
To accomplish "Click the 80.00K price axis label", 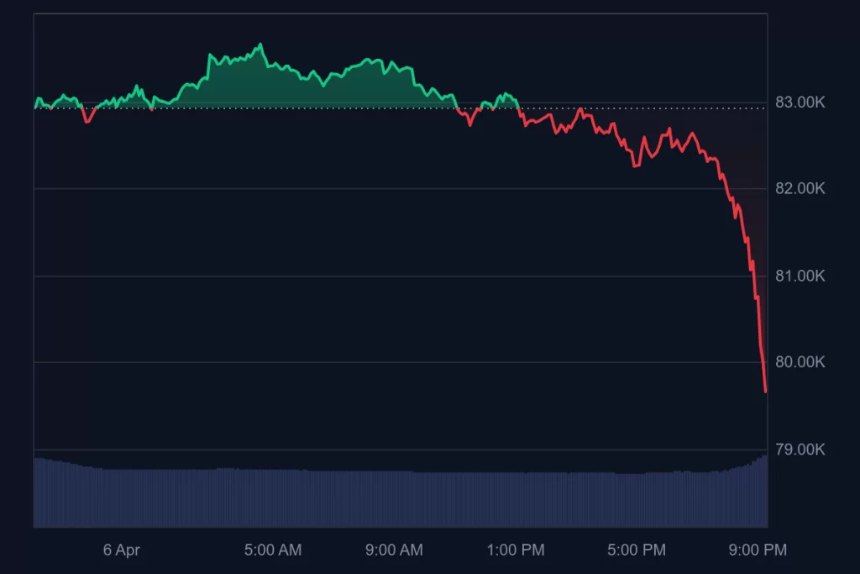I will tap(800, 362).
